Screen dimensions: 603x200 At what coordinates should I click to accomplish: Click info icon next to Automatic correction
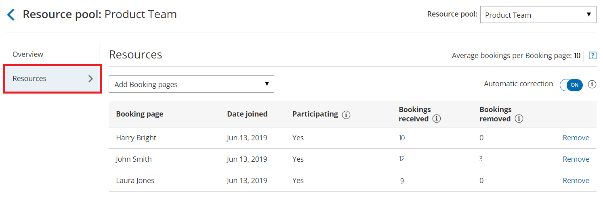point(592,84)
